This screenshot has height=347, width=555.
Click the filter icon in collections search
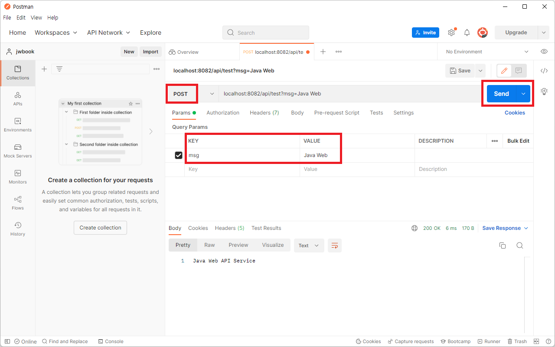59,69
